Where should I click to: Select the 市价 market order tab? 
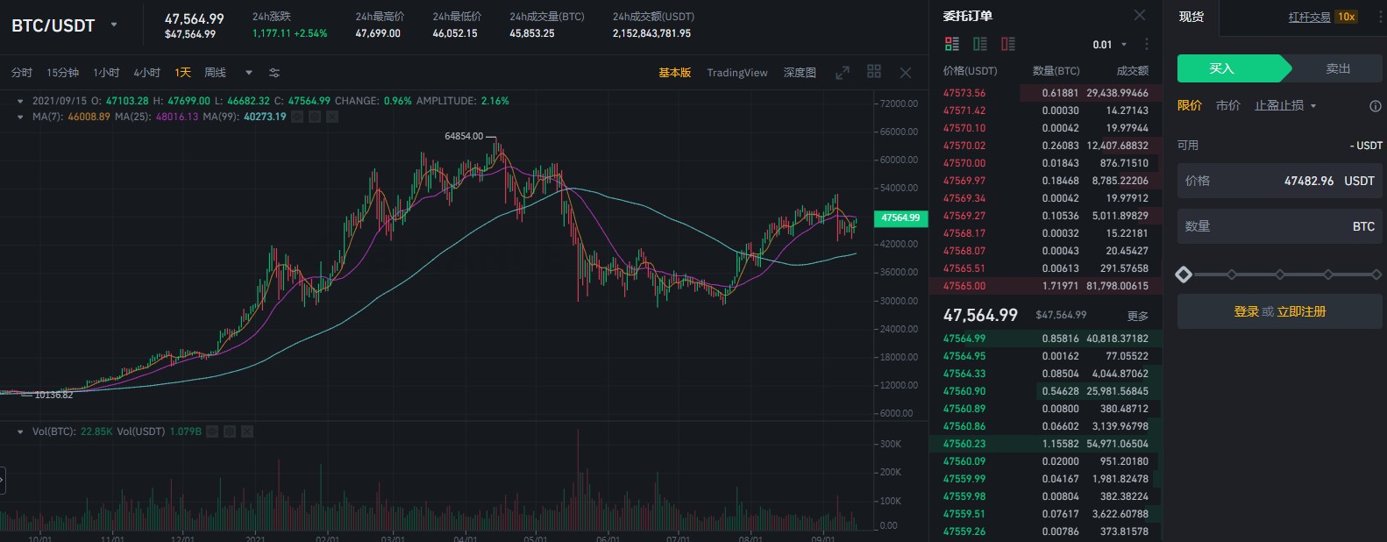click(1228, 105)
